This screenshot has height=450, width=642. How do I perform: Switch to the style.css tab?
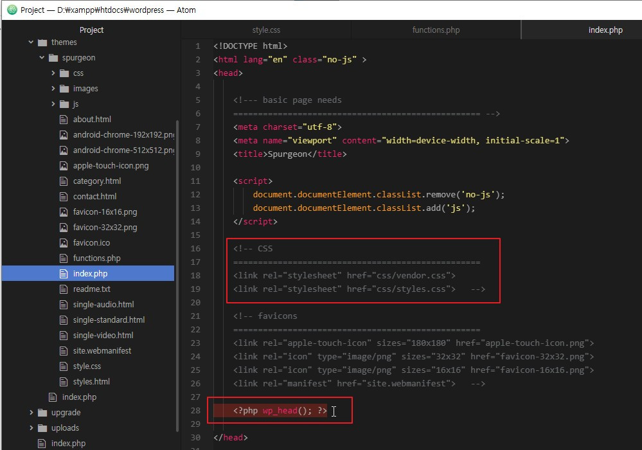coord(266,30)
